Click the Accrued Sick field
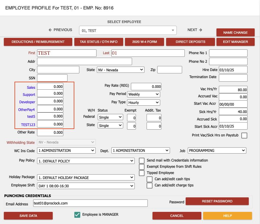The image size is (260, 224). (x=233, y=119)
